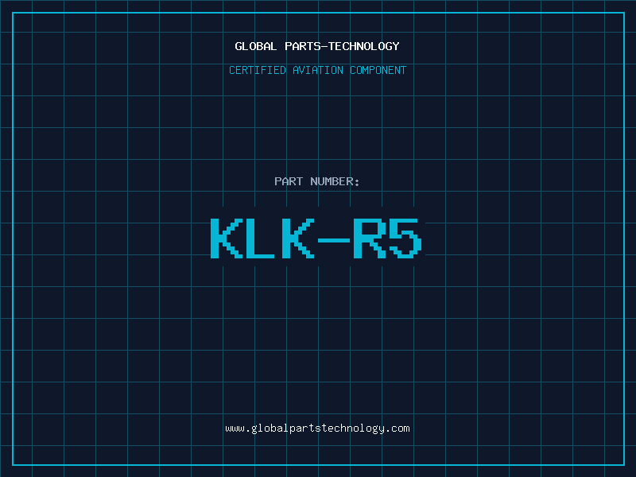Viewport: 636px width, 477px height.
Task: Click the GLOBAL PARTS-TECHNOLOGY company heading
Action: 317,46
